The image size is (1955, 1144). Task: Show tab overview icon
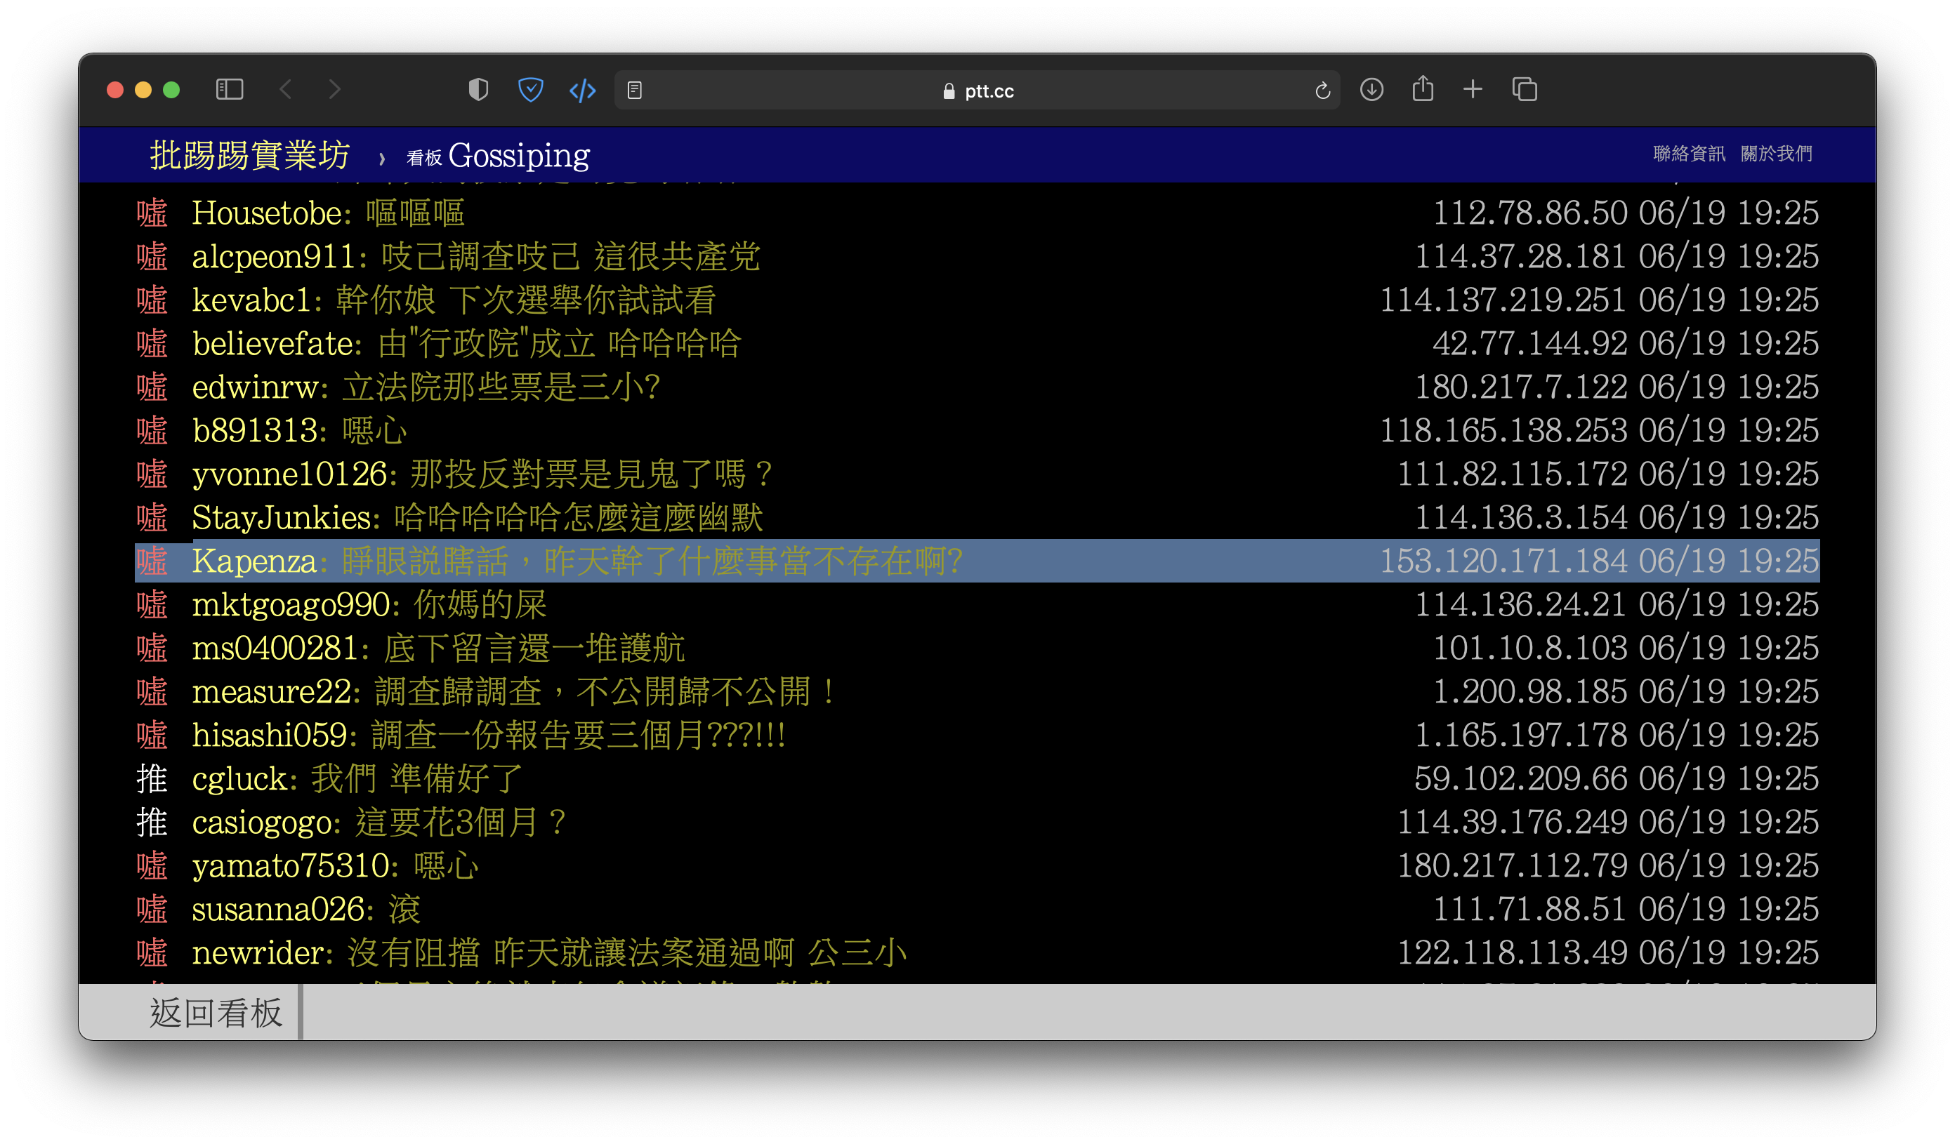1524,90
